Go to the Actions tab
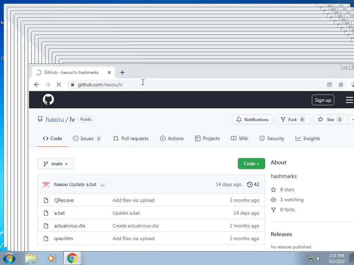The image size is (354, 265). pyautogui.click(x=172, y=138)
